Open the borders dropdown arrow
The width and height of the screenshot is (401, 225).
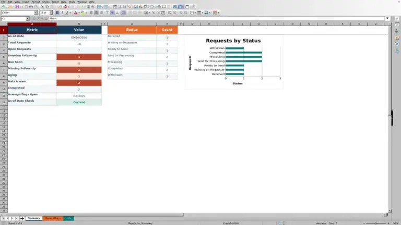click(195, 12)
